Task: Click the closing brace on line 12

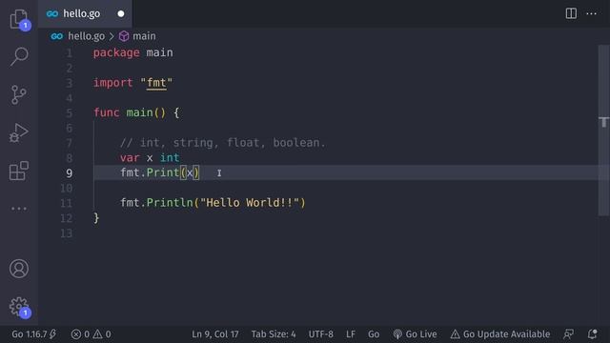Action: pos(96,218)
